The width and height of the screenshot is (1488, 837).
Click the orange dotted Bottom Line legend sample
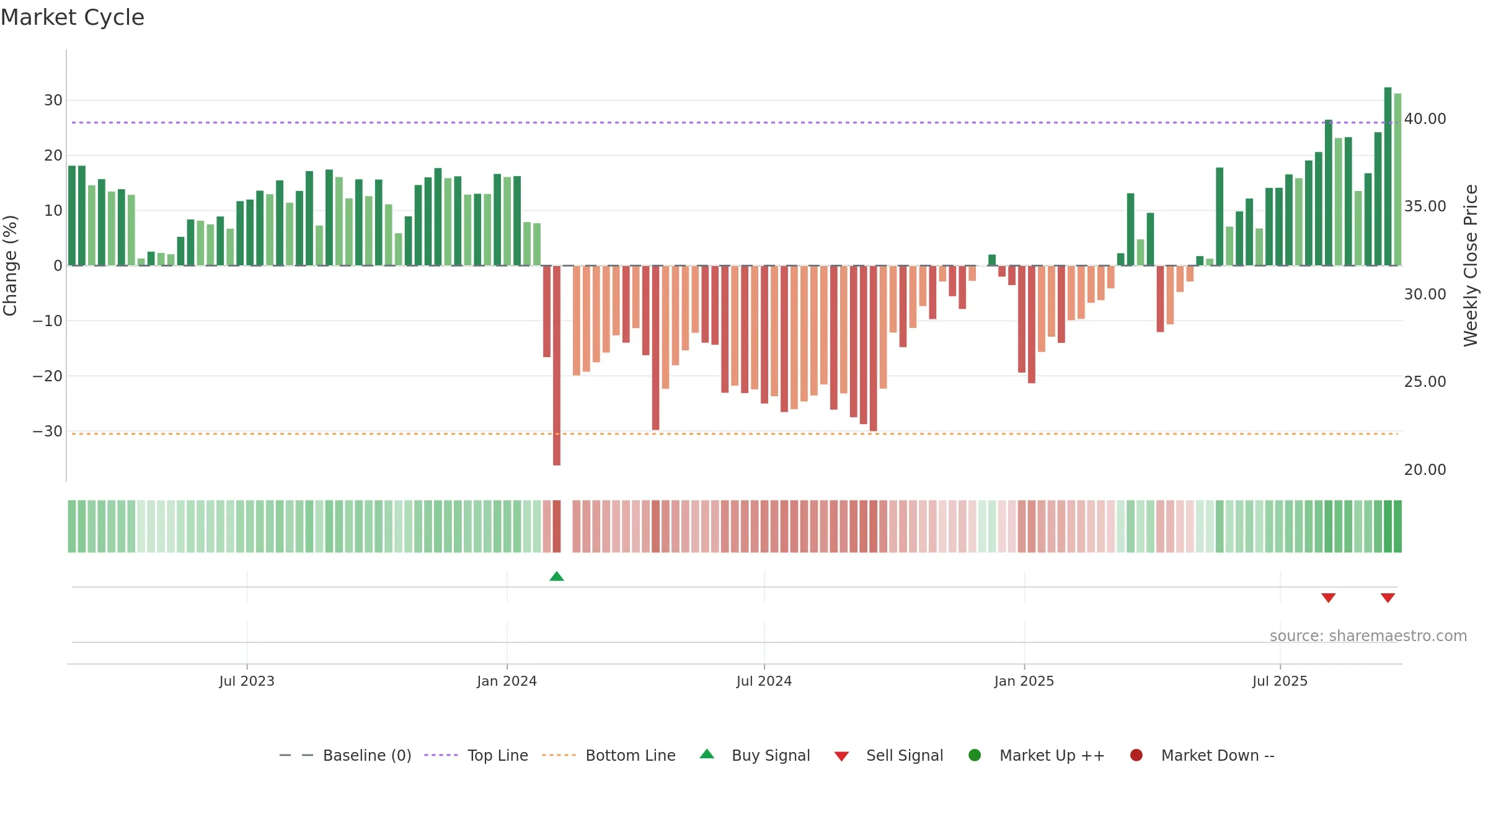click(x=559, y=755)
